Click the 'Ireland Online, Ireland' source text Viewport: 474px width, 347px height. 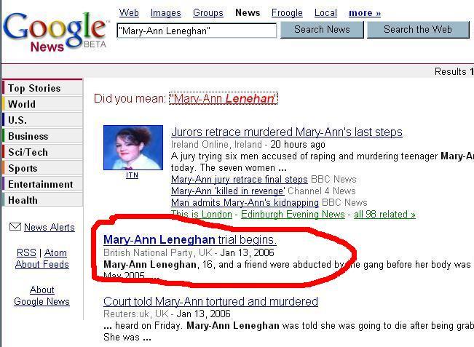click(x=216, y=144)
